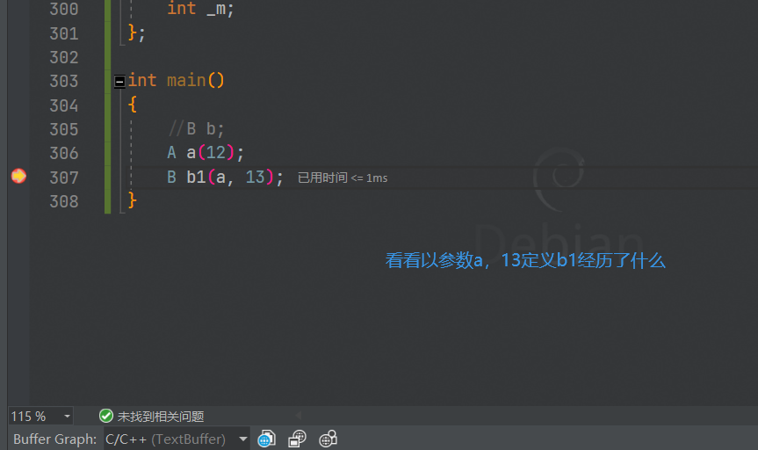Click the opening brace on line 304

point(132,105)
